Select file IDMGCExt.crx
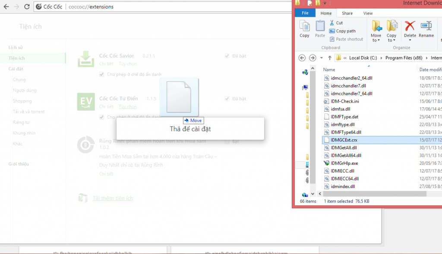 [x=344, y=140]
